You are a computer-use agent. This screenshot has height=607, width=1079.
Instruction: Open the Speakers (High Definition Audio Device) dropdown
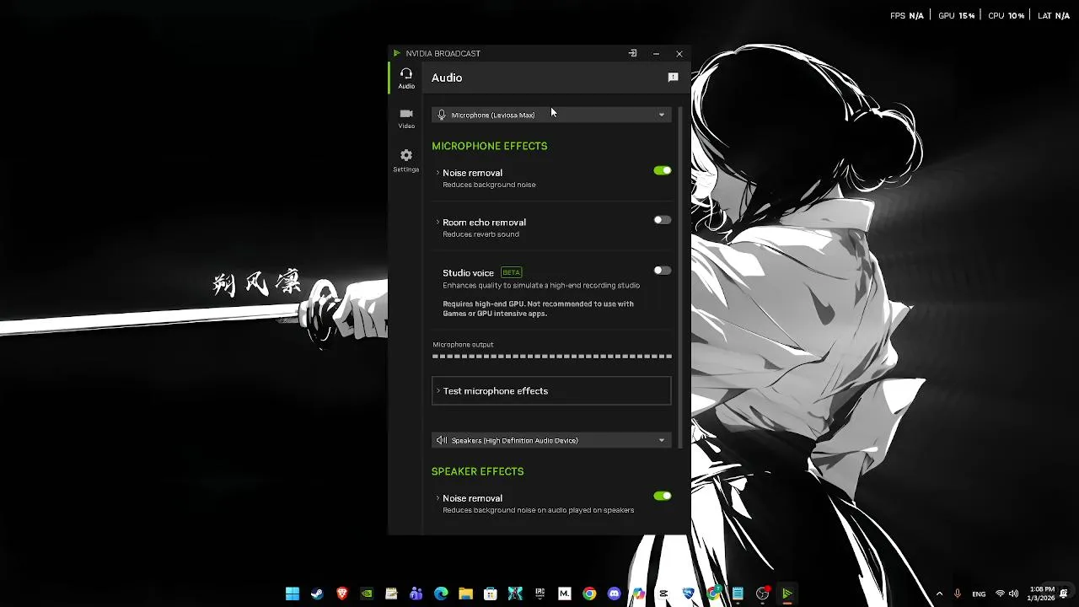[x=551, y=440]
